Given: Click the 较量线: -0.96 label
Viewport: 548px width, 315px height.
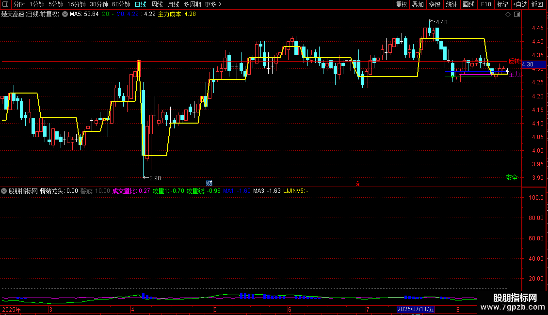Looking at the screenshot, I should tap(203, 191).
